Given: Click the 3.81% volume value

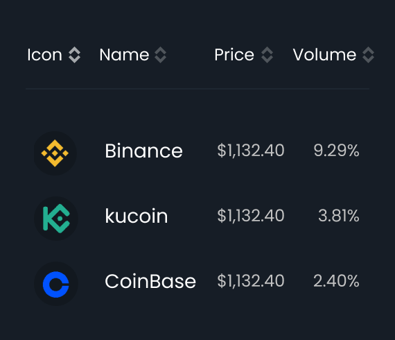Looking at the screenshot, I should click(x=339, y=216).
